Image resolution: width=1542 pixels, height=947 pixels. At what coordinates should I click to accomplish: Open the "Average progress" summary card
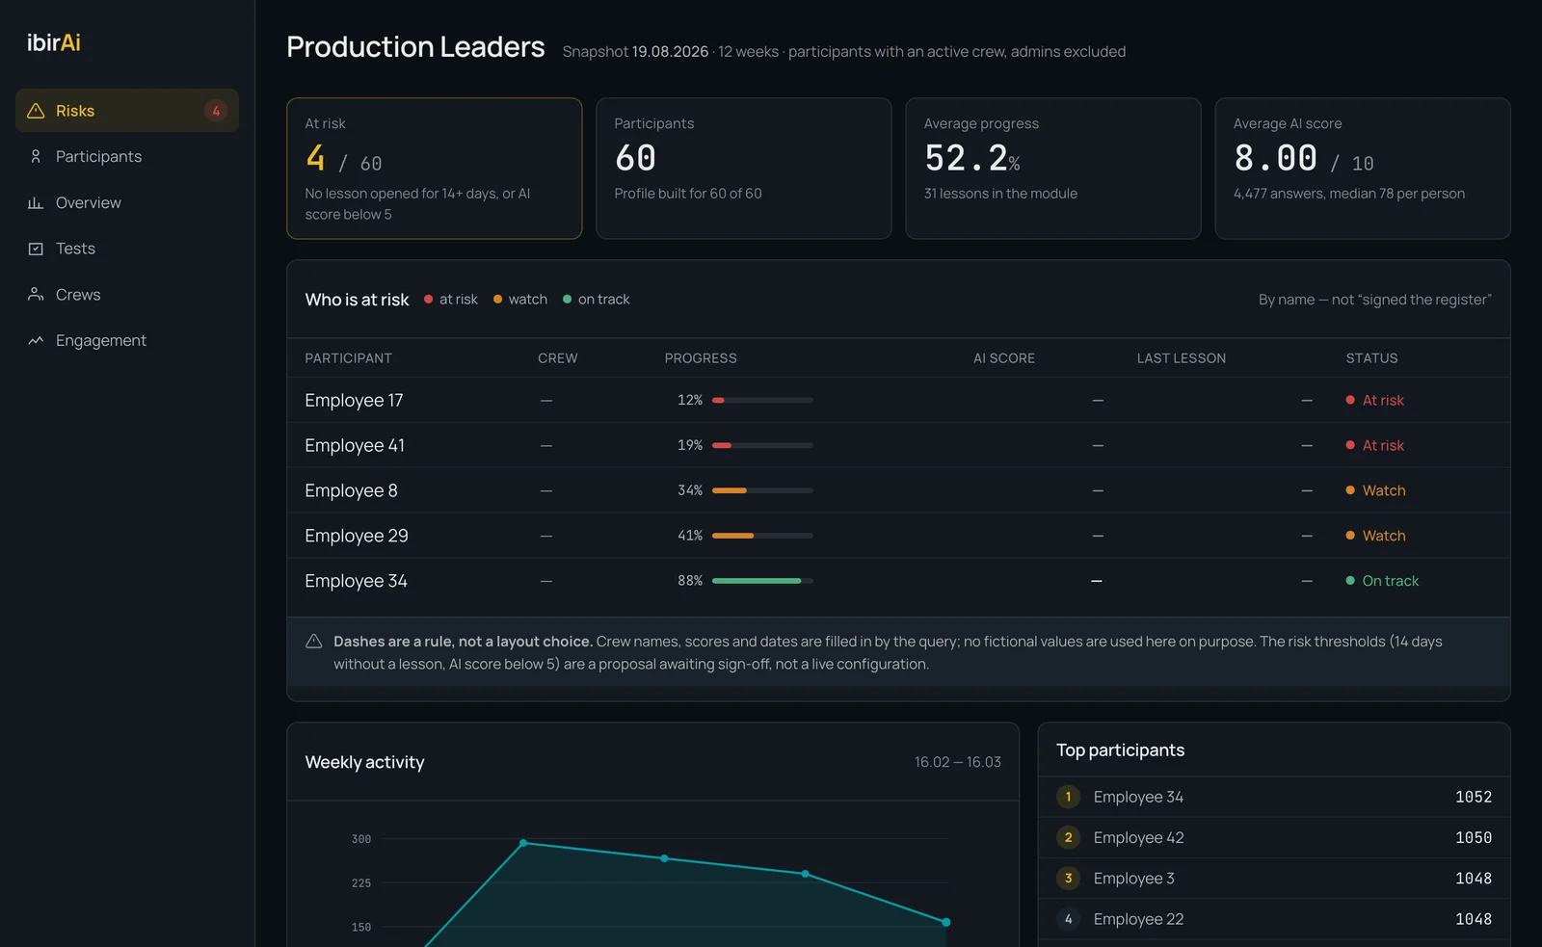click(1053, 169)
